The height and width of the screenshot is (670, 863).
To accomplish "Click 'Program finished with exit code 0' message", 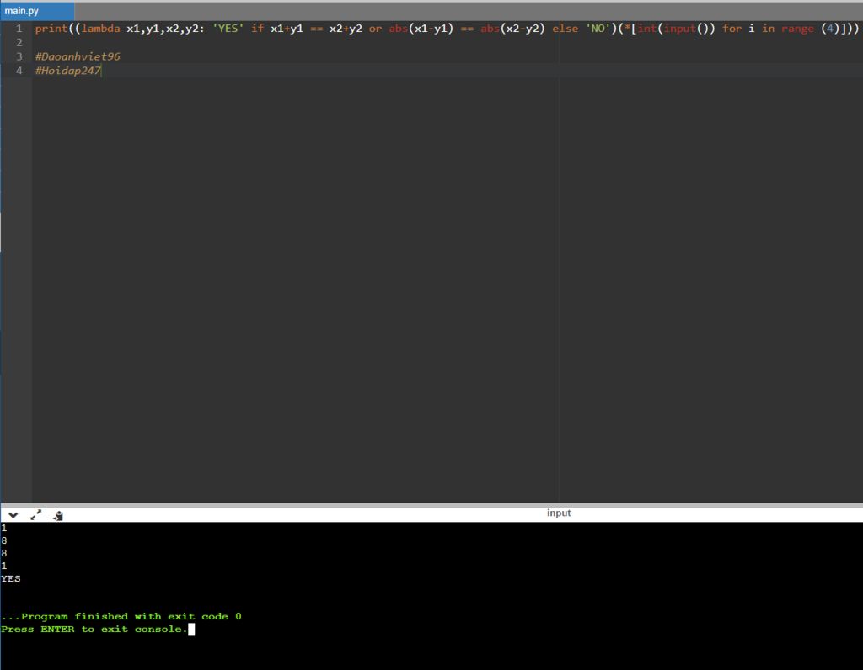I will 121,617.
